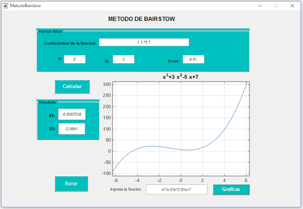
Task: Click the 'X2:' label
Action: [x=53, y=129]
